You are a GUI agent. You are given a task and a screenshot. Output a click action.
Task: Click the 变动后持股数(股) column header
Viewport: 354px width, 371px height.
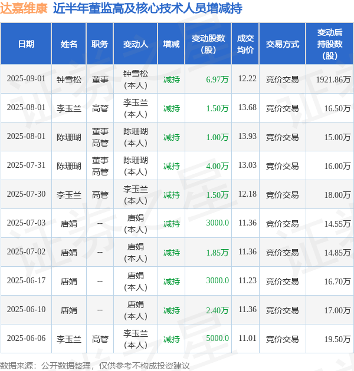330,44
